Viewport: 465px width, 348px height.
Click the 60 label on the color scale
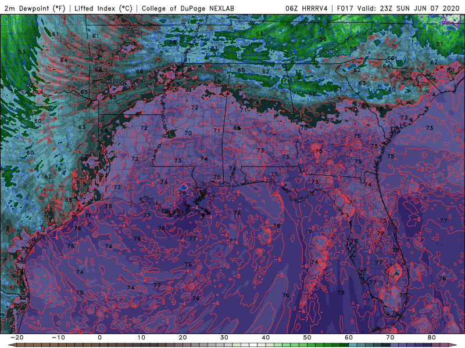(349, 338)
